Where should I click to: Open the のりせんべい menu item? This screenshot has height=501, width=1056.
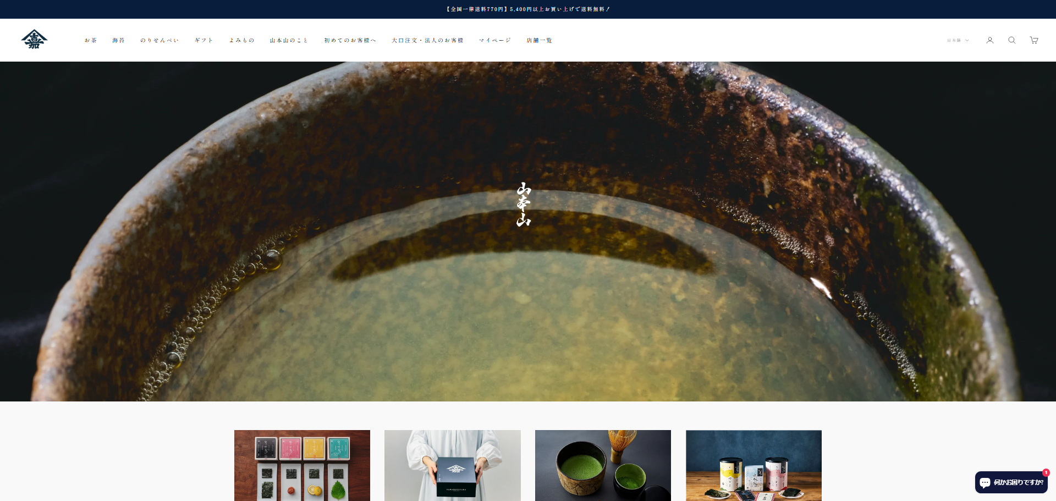coord(159,40)
